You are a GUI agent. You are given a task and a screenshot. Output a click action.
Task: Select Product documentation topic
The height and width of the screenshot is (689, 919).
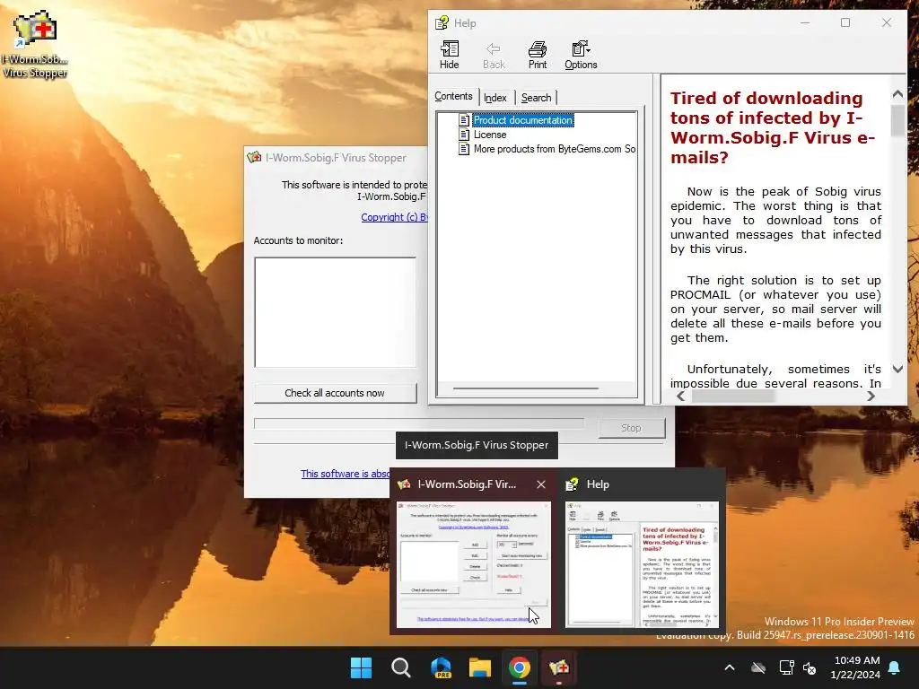(523, 120)
